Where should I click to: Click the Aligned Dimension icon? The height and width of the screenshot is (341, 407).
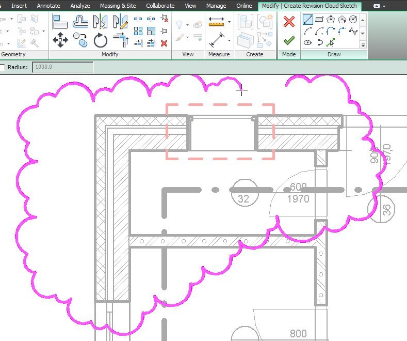click(x=217, y=40)
